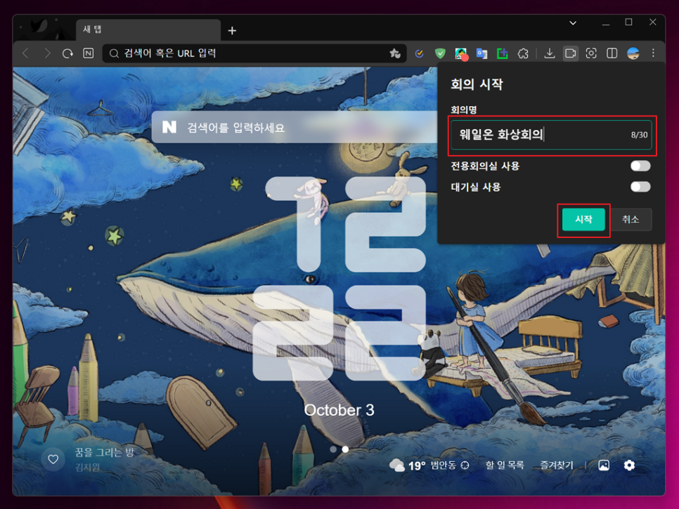The width and height of the screenshot is (679, 509).
Task: Open downloads with the download icon
Action: (x=550, y=53)
